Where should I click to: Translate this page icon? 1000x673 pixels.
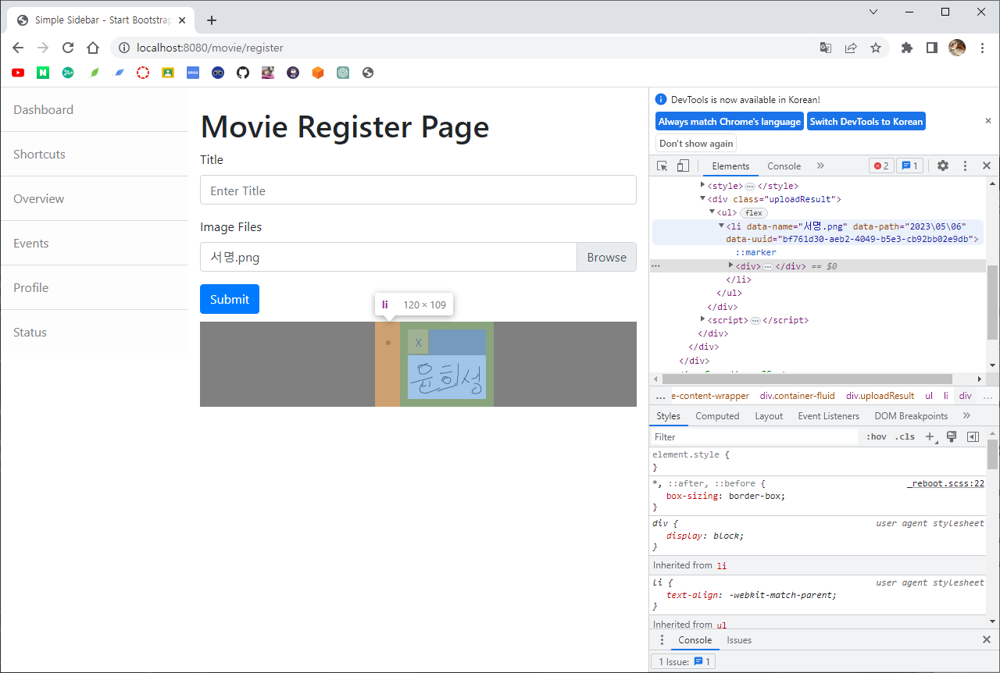[826, 48]
